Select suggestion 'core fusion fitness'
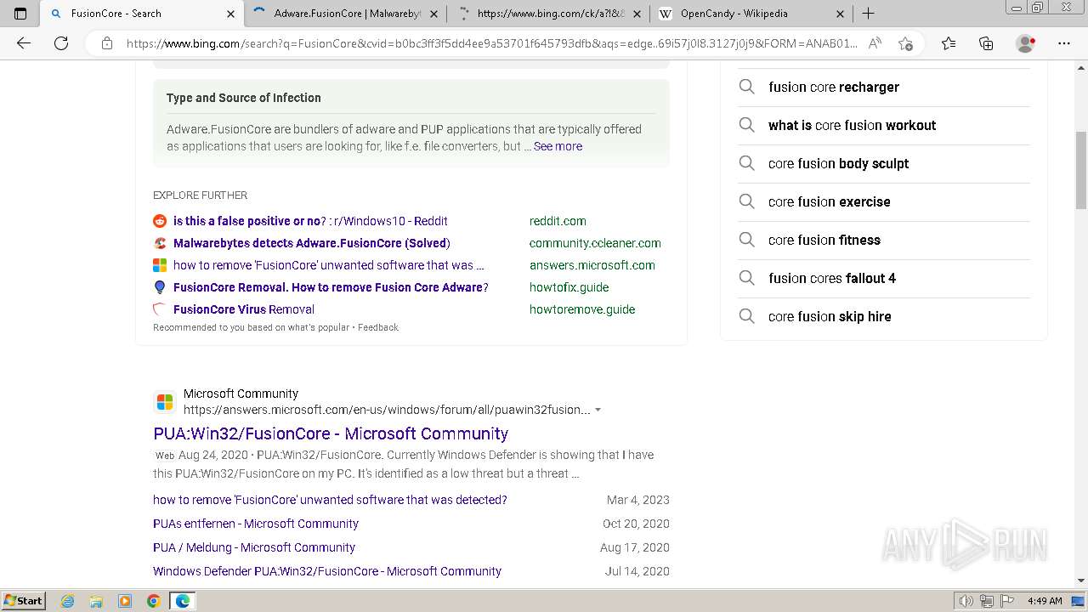 tap(824, 240)
